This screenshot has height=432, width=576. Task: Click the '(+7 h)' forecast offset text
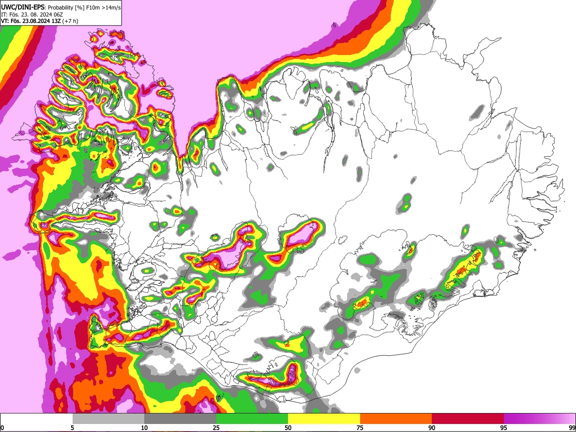[x=70, y=21]
